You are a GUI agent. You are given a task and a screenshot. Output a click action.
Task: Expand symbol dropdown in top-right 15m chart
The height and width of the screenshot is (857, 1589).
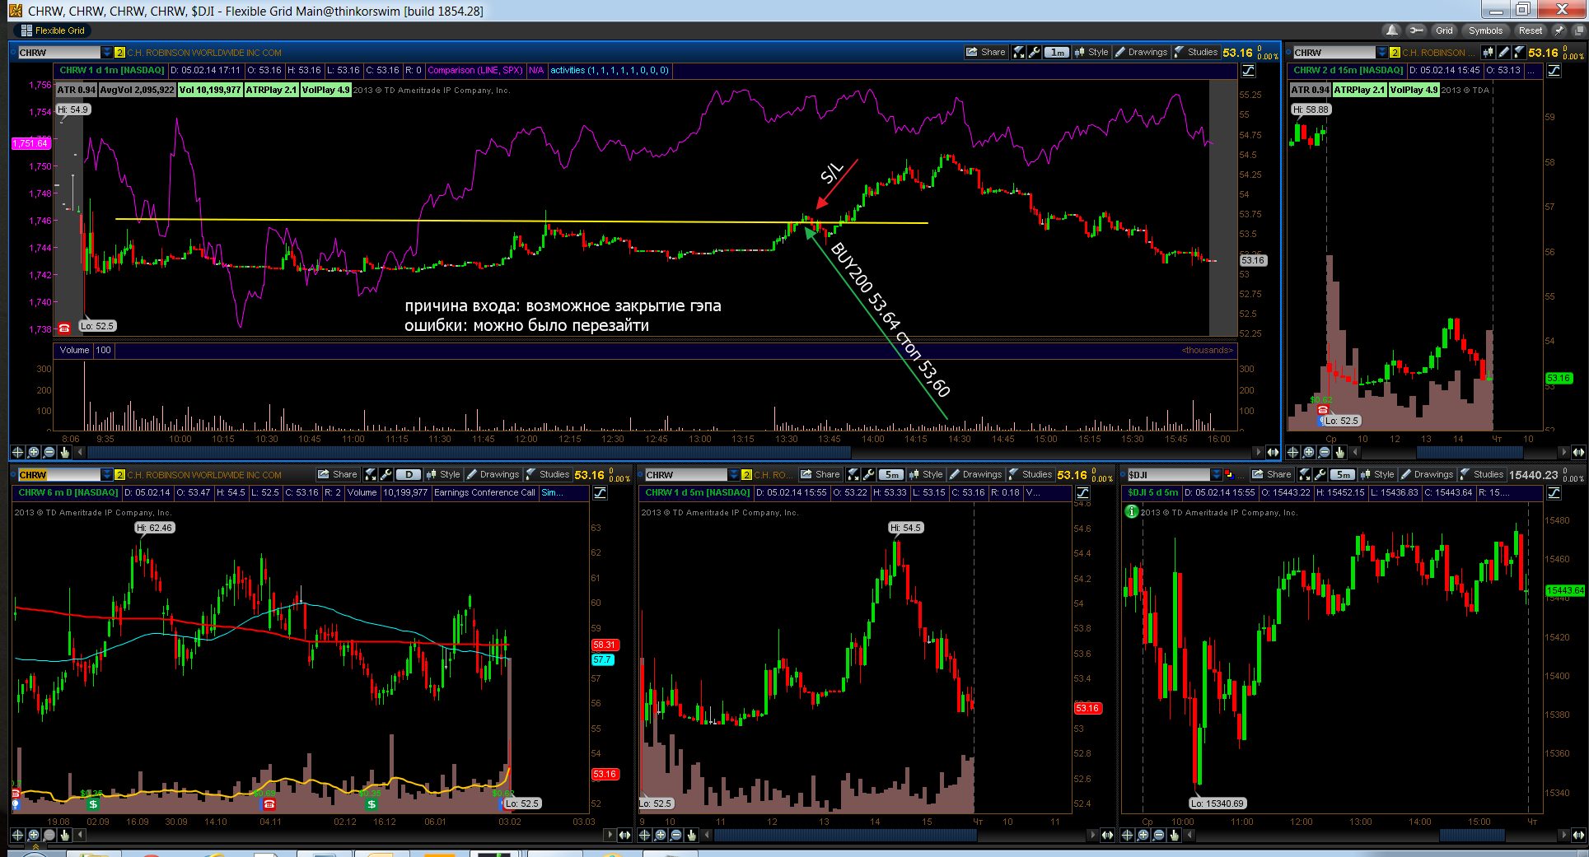[1382, 53]
